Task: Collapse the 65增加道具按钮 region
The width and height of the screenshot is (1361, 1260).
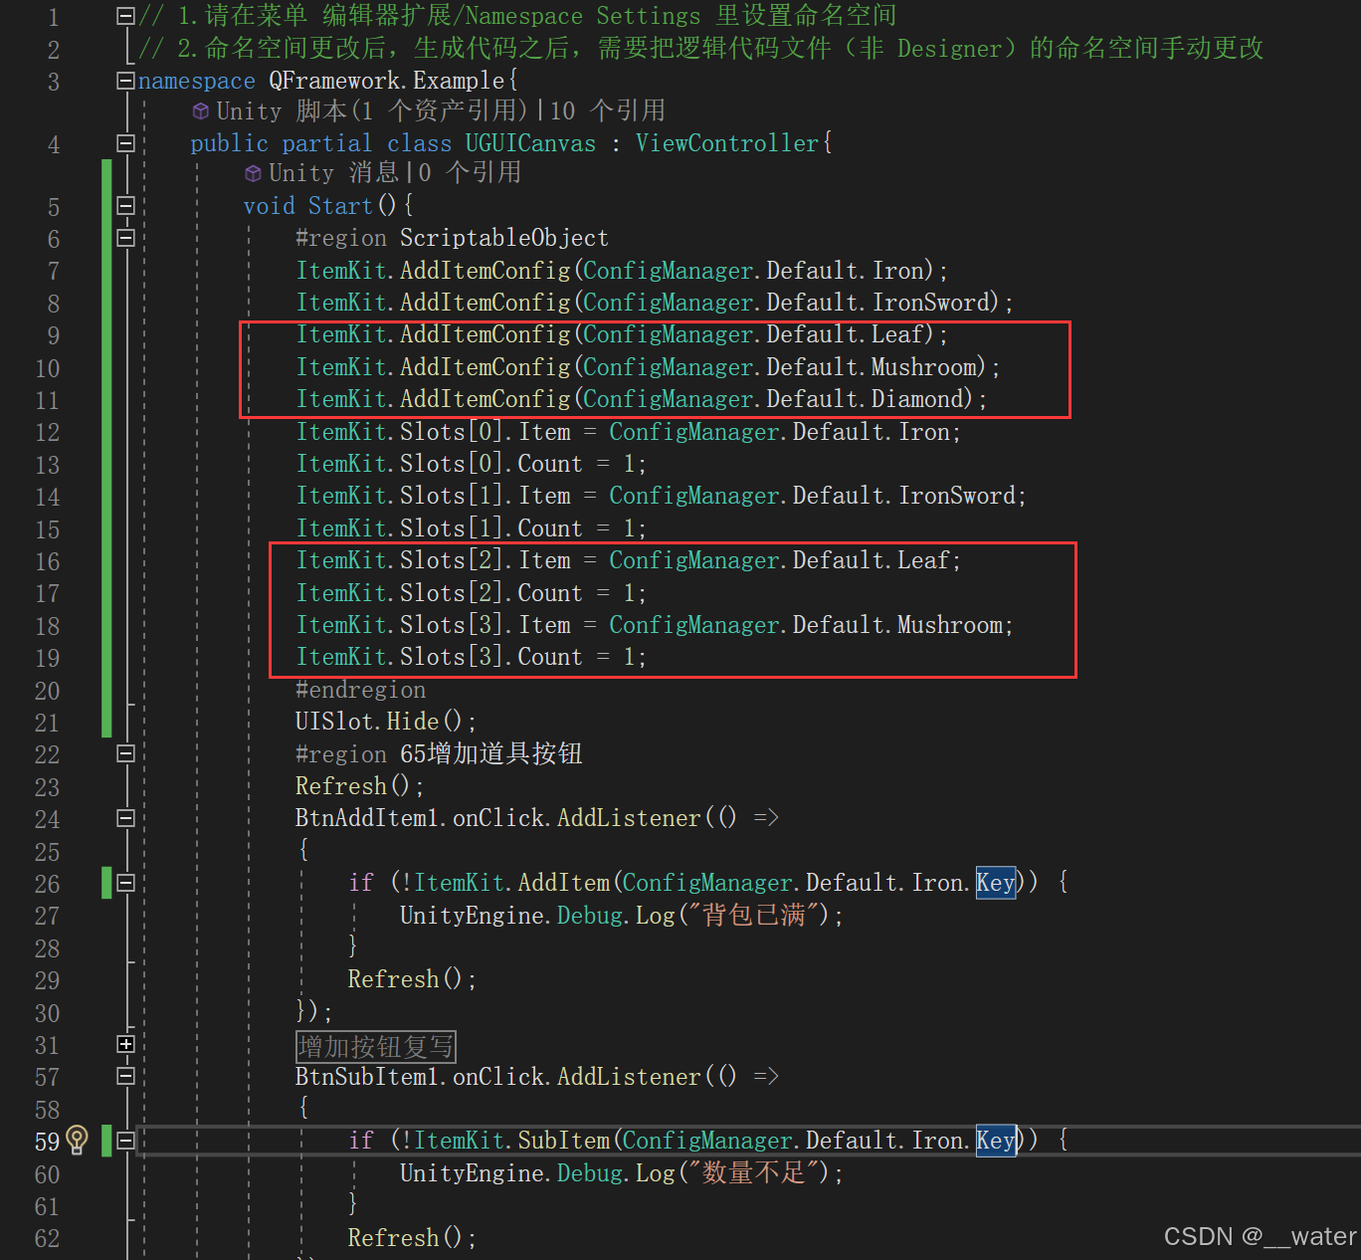Action: coord(125,753)
